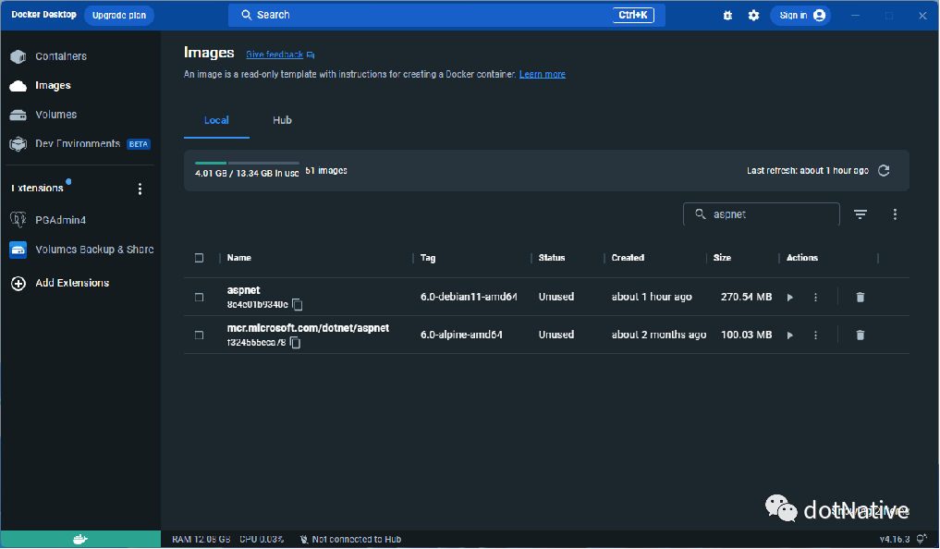Image resolution: width=940 pixels, height=549 pixels.
Task: Sort by the Status column header
Action: click(x=552, y=258)
